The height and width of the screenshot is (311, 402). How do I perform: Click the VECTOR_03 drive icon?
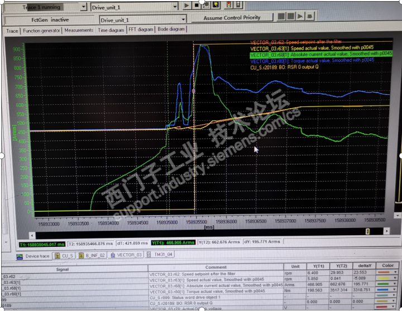(113, 255)
